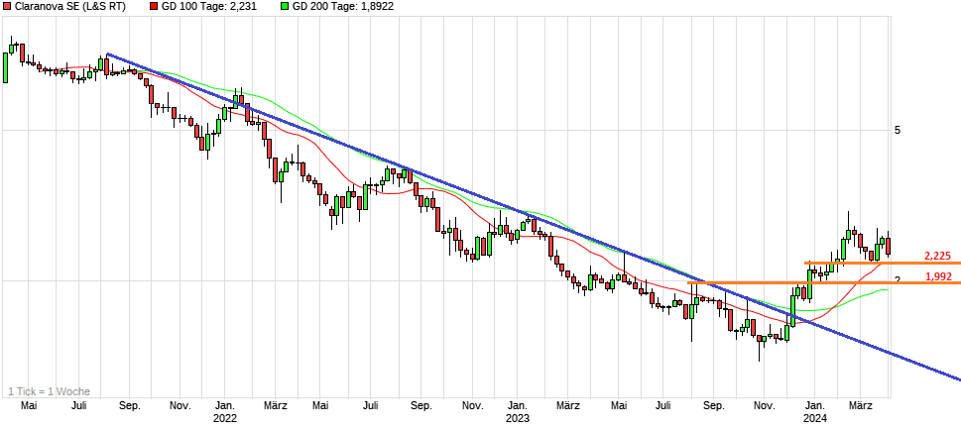Click the last red candlestick on the chart
Viewport: 961px width, 430px height.
[889, 246]
